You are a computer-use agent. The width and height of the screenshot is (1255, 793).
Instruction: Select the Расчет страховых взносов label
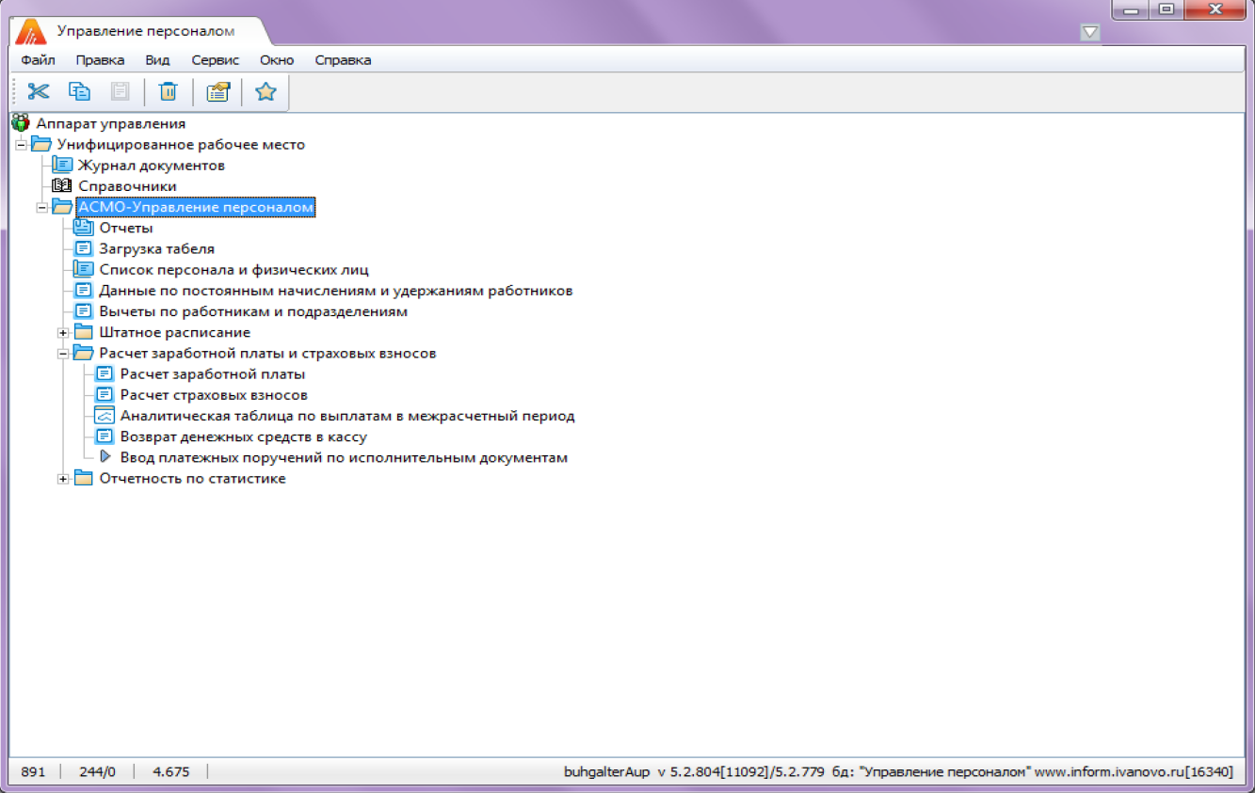tap(214, 395)
